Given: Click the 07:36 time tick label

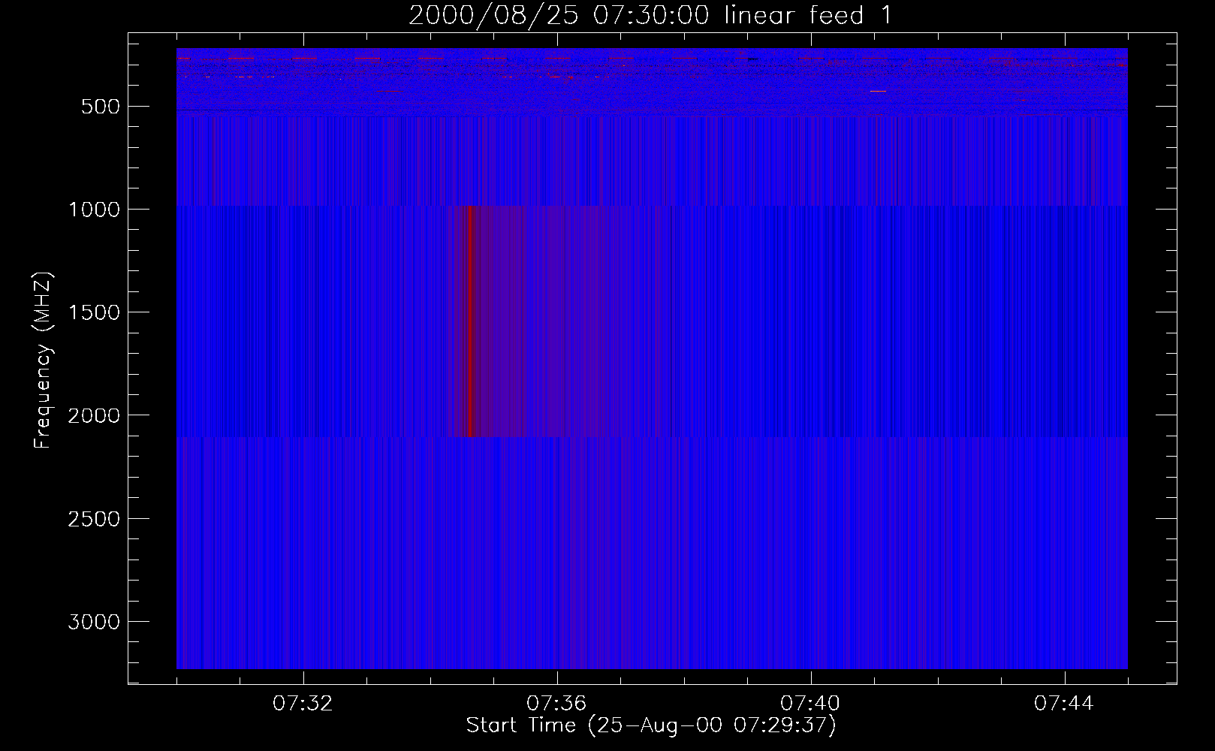Looking at the screenshot, I should [x=556, y=704].
